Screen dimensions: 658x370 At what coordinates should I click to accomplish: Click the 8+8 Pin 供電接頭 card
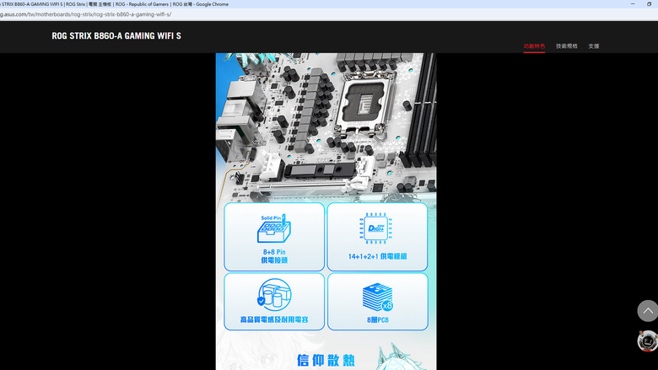click(274, 237)
